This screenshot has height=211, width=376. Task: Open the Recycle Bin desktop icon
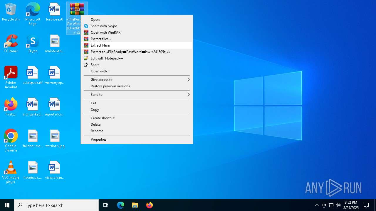tap(11, 12)
